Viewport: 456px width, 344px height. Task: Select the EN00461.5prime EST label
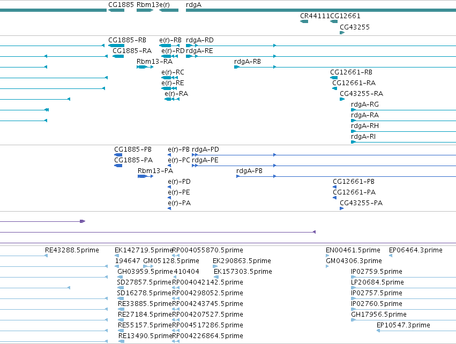(353, 250)
